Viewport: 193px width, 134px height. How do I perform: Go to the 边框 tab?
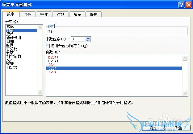coord(61,14)
